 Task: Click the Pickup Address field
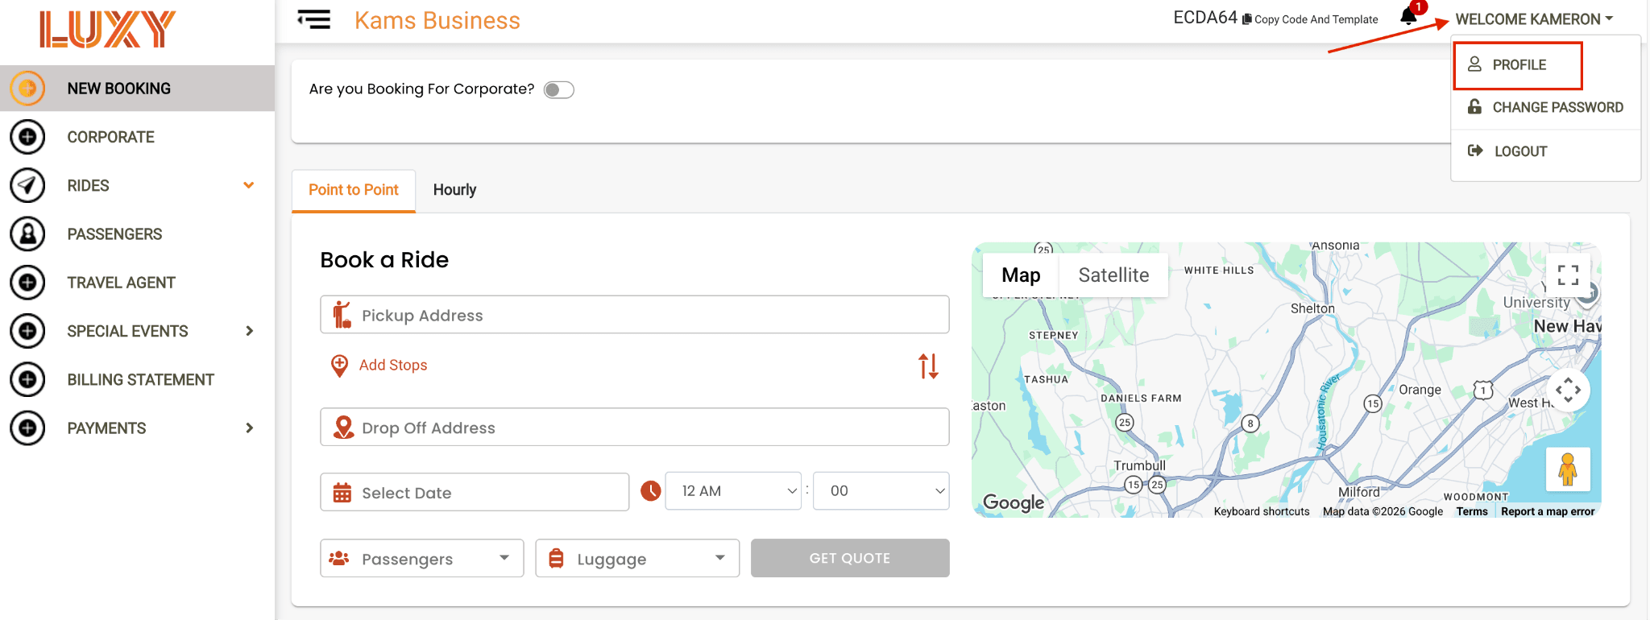click(x=635, y=315)
